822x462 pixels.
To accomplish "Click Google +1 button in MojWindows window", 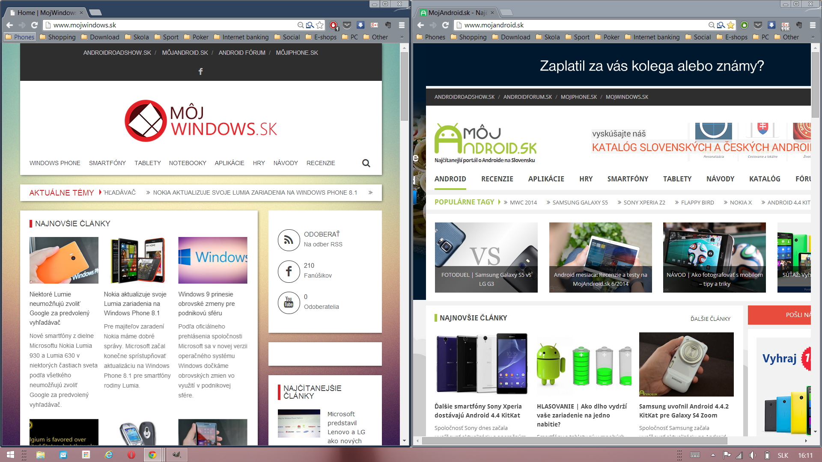I will (x=375, y=25).
